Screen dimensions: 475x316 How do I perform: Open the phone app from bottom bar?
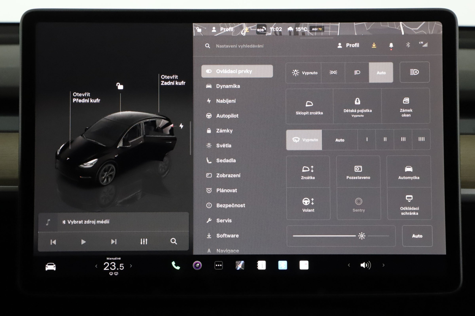175,265
